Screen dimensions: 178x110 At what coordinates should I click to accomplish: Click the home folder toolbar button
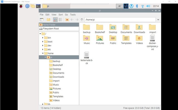coord(67,20)
